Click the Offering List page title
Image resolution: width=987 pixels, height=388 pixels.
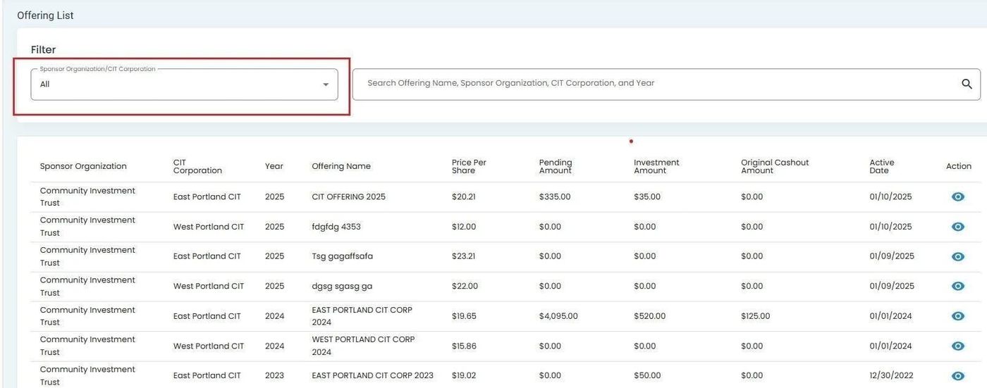click(x=45, y=15)
